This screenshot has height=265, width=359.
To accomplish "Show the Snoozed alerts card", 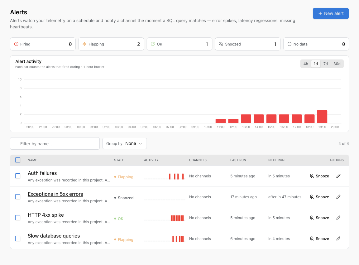I will [x=248, y=44].
